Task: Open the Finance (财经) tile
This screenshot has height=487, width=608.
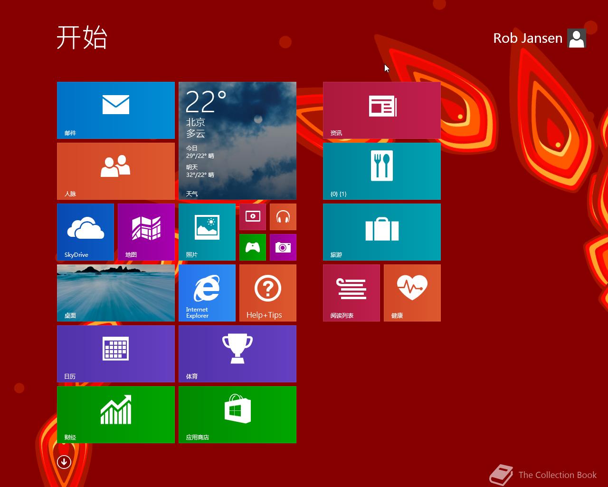Action: (116, 415)
